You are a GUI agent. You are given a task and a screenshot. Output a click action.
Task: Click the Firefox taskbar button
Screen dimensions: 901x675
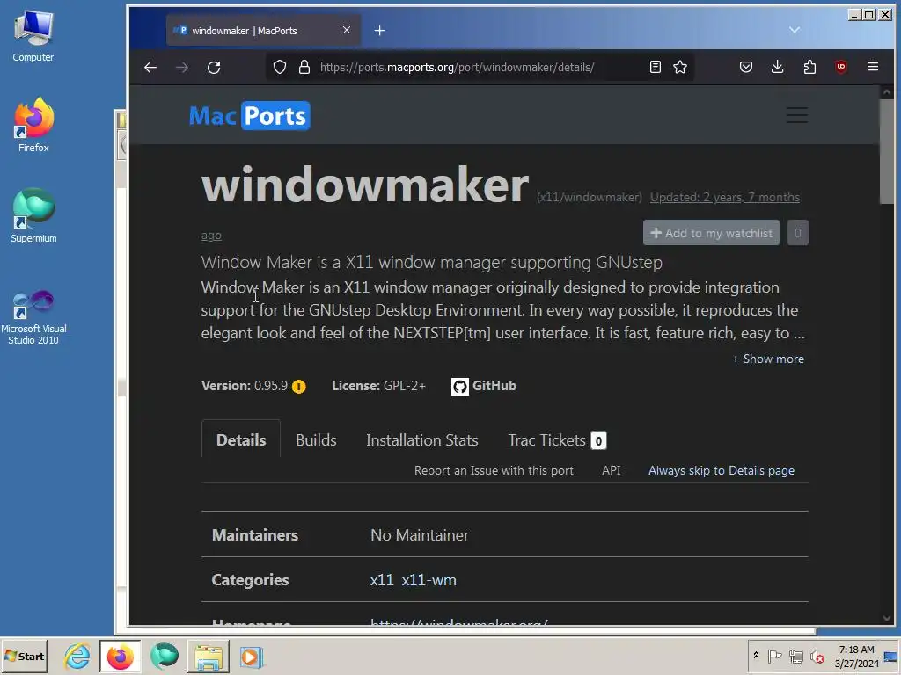tap(120, 656)
